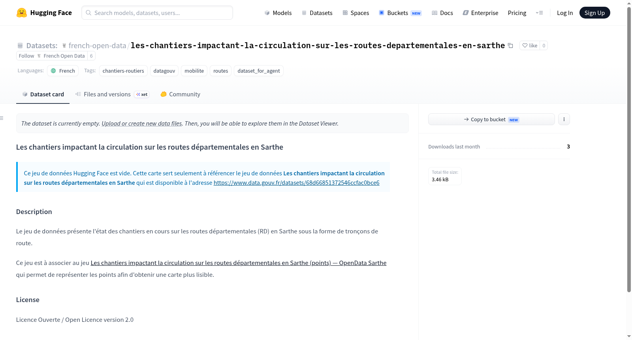Open the data.gouv.fr dataset URL link
The height and width of the screenshot is (340, 632).
[x=297, y=183]
